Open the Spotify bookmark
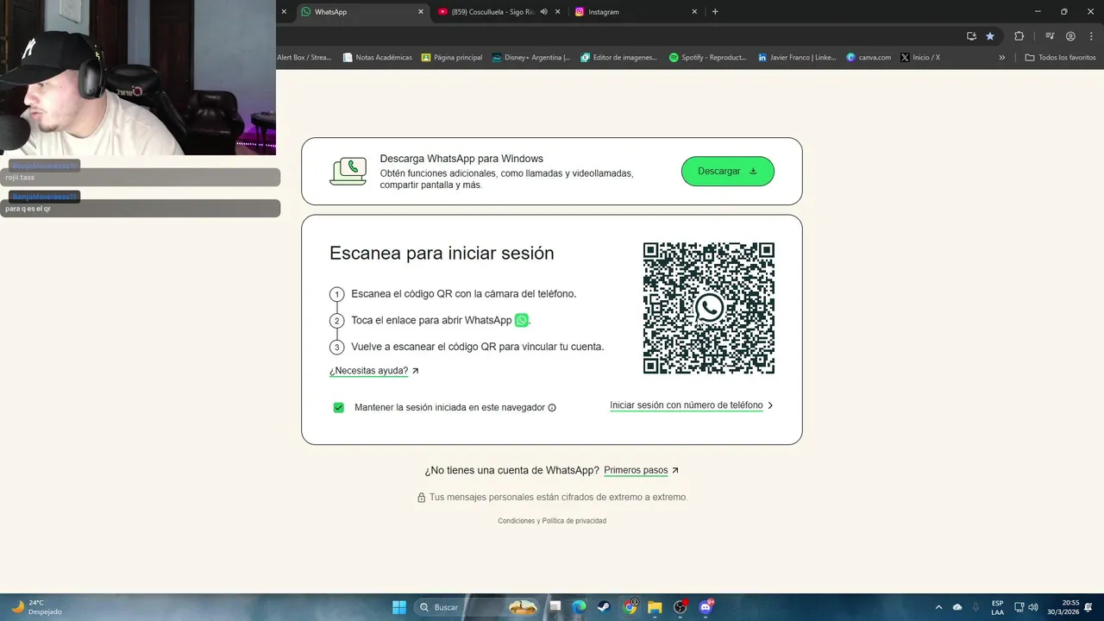 pyautogui.click(x=707, y=58)
